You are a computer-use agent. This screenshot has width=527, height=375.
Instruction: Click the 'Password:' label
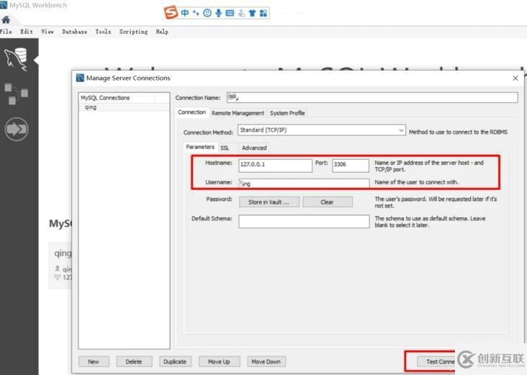pos(219,199)
